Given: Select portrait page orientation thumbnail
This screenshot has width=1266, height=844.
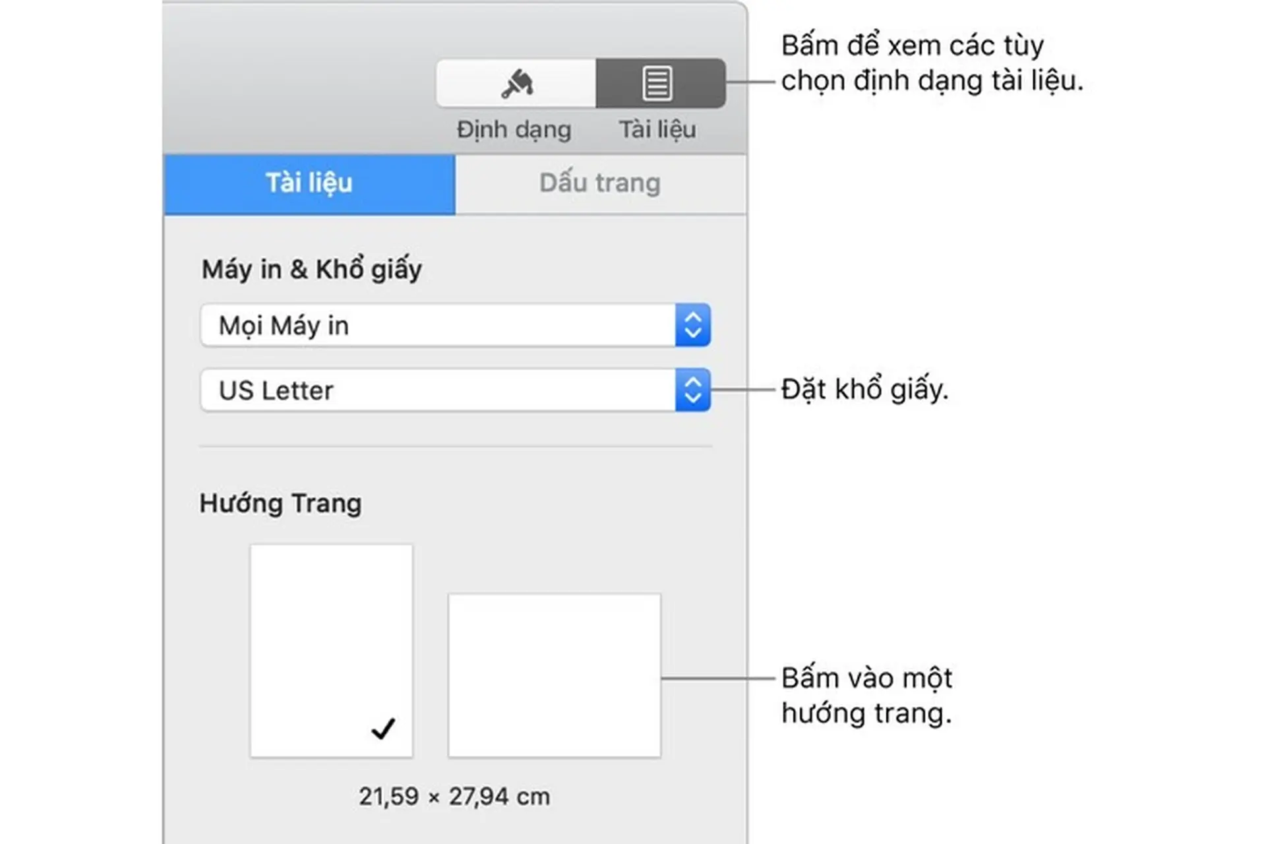Looking at the screenshot, I should pos(331,651).
